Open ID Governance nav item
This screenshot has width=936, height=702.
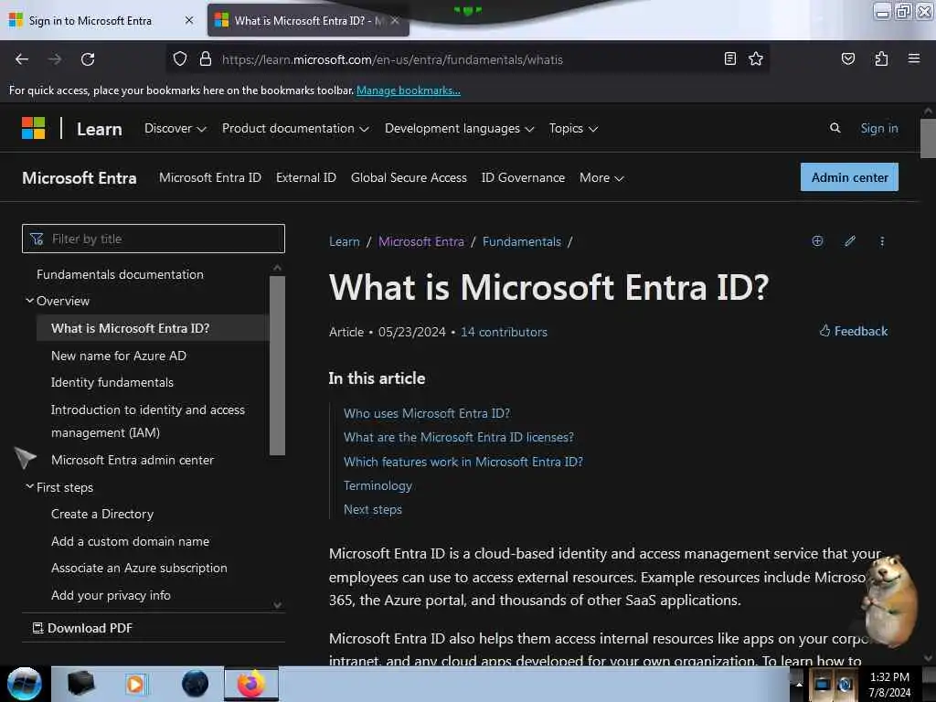[523, 178]
